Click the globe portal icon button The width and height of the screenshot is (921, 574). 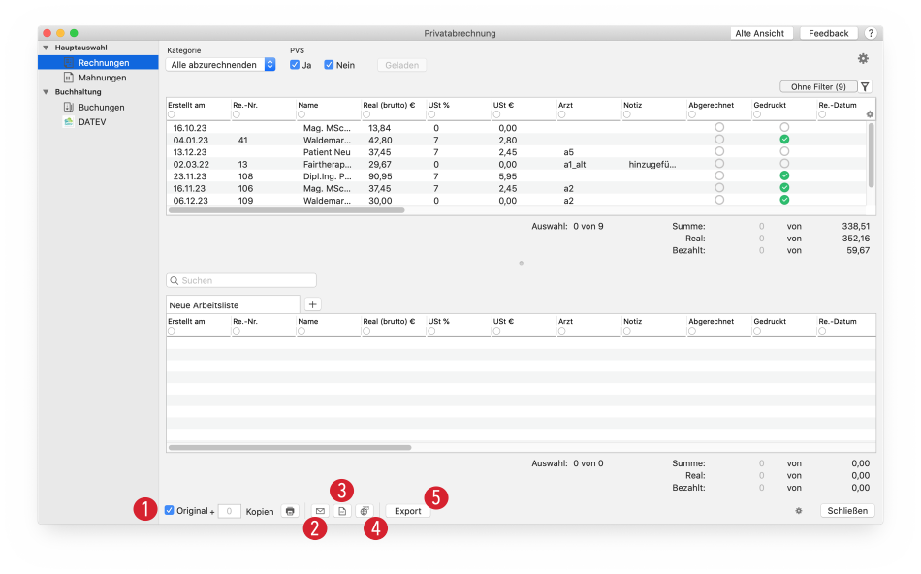pos(365,511)
